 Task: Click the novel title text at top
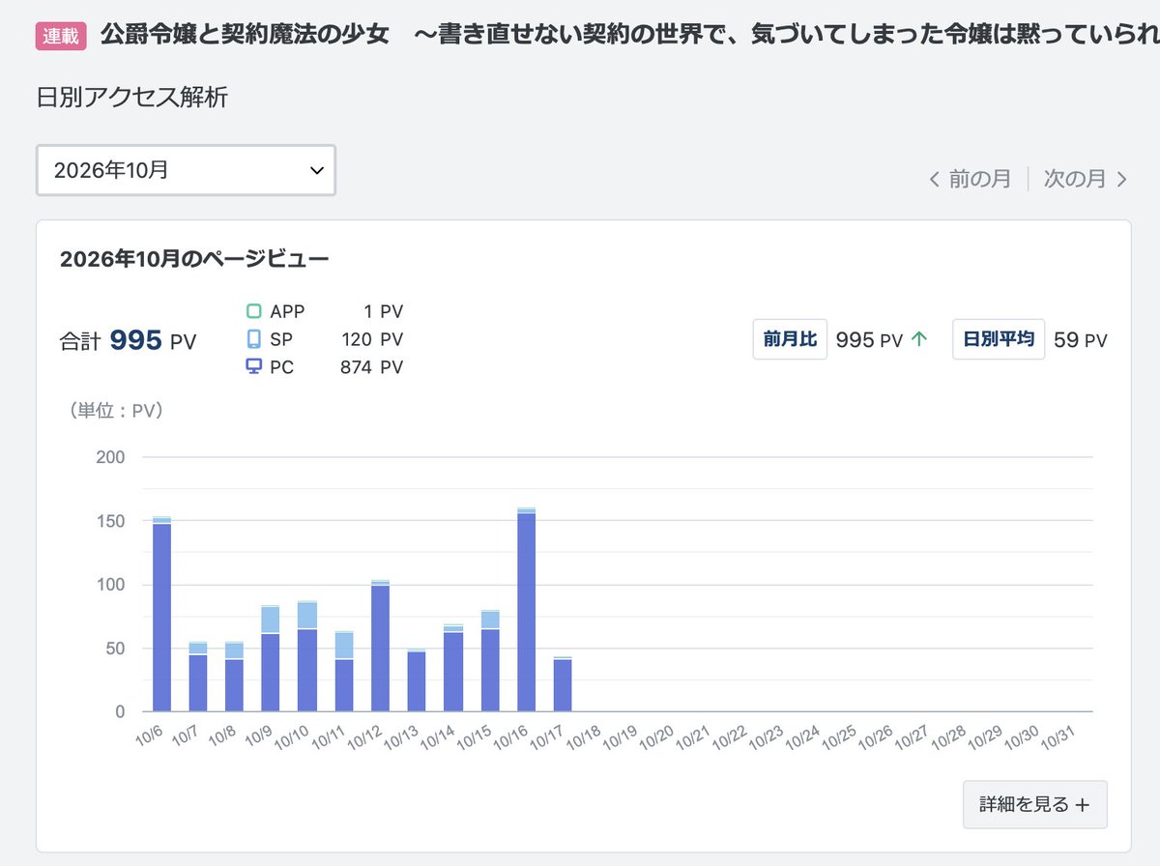tap(630, 37)
